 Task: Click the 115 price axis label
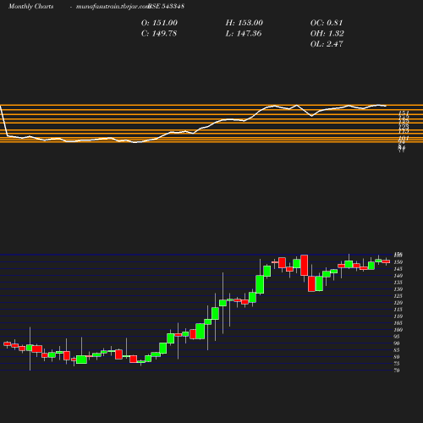(398, 310)
